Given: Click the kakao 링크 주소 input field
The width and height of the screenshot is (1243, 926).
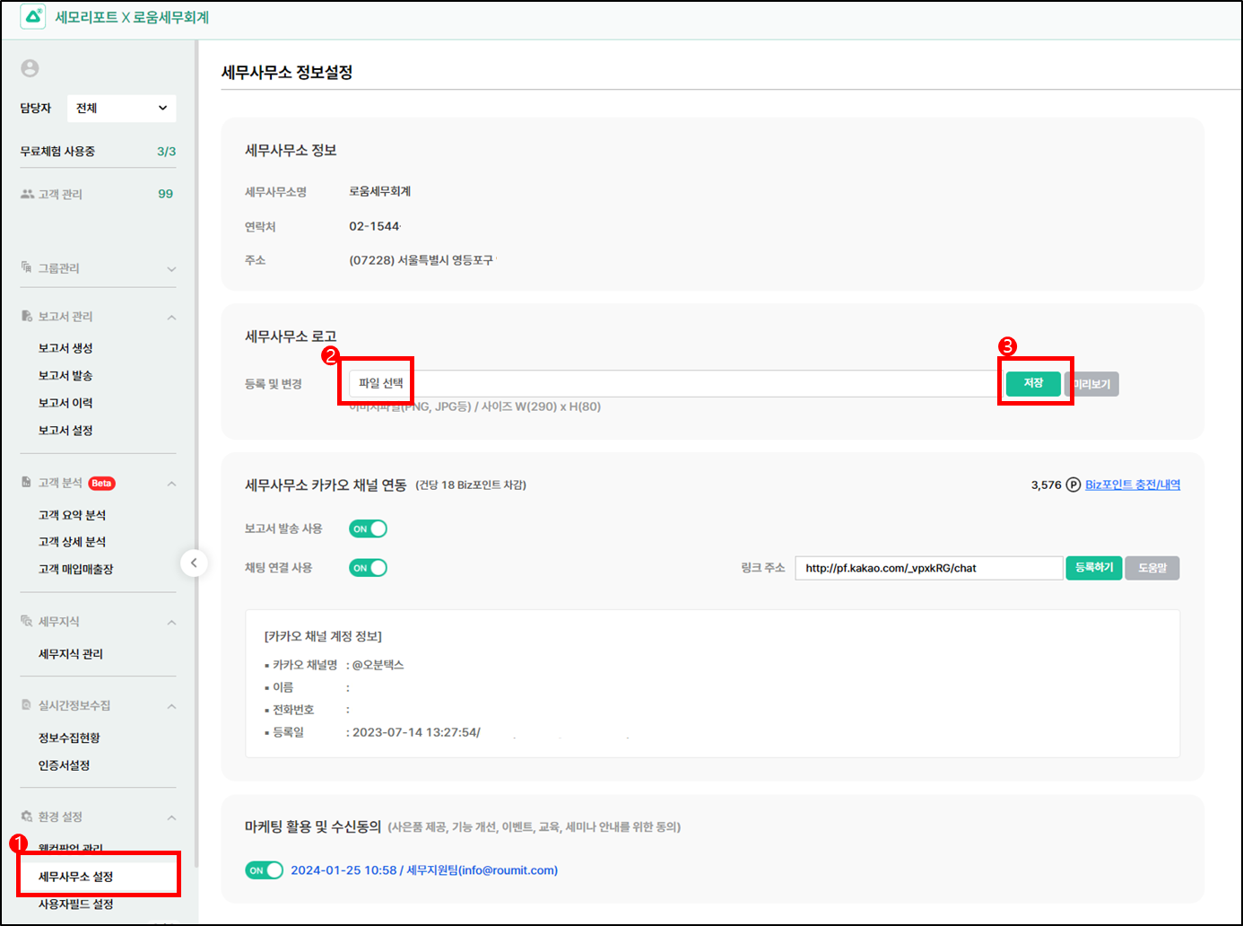Looking at the screenshot, I should [x=928, y=569].
